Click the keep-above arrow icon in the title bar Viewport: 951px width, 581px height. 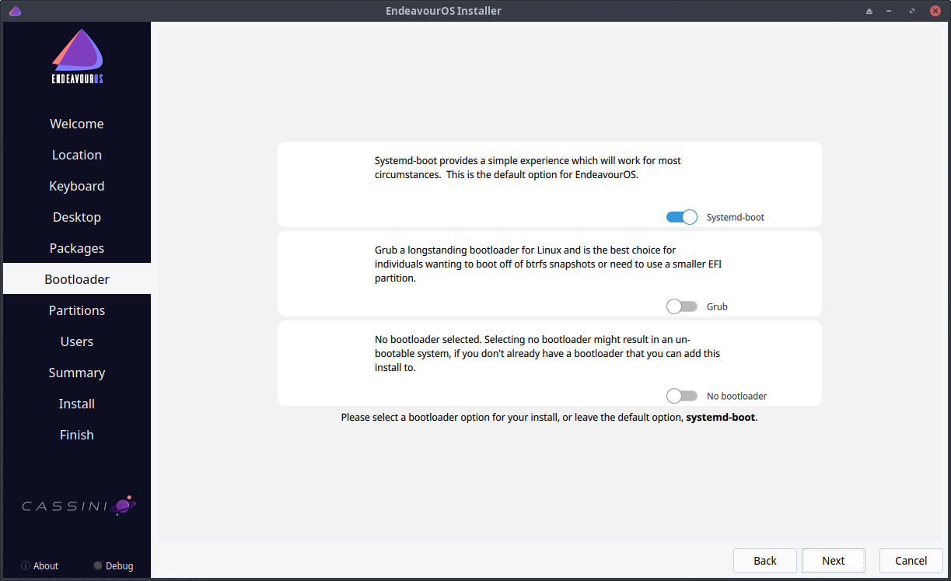coord(869,11)
